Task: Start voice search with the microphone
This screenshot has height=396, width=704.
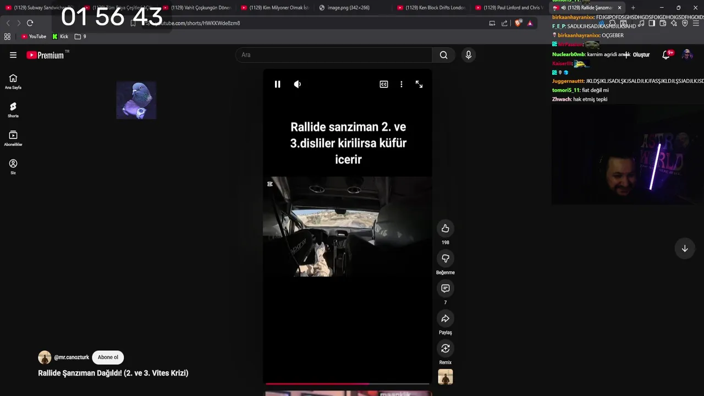Action: click(x=469, y=54)
